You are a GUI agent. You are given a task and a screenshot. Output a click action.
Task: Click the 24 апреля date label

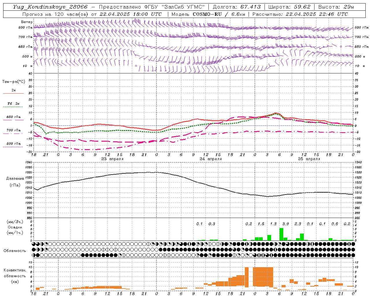(211, 159)
